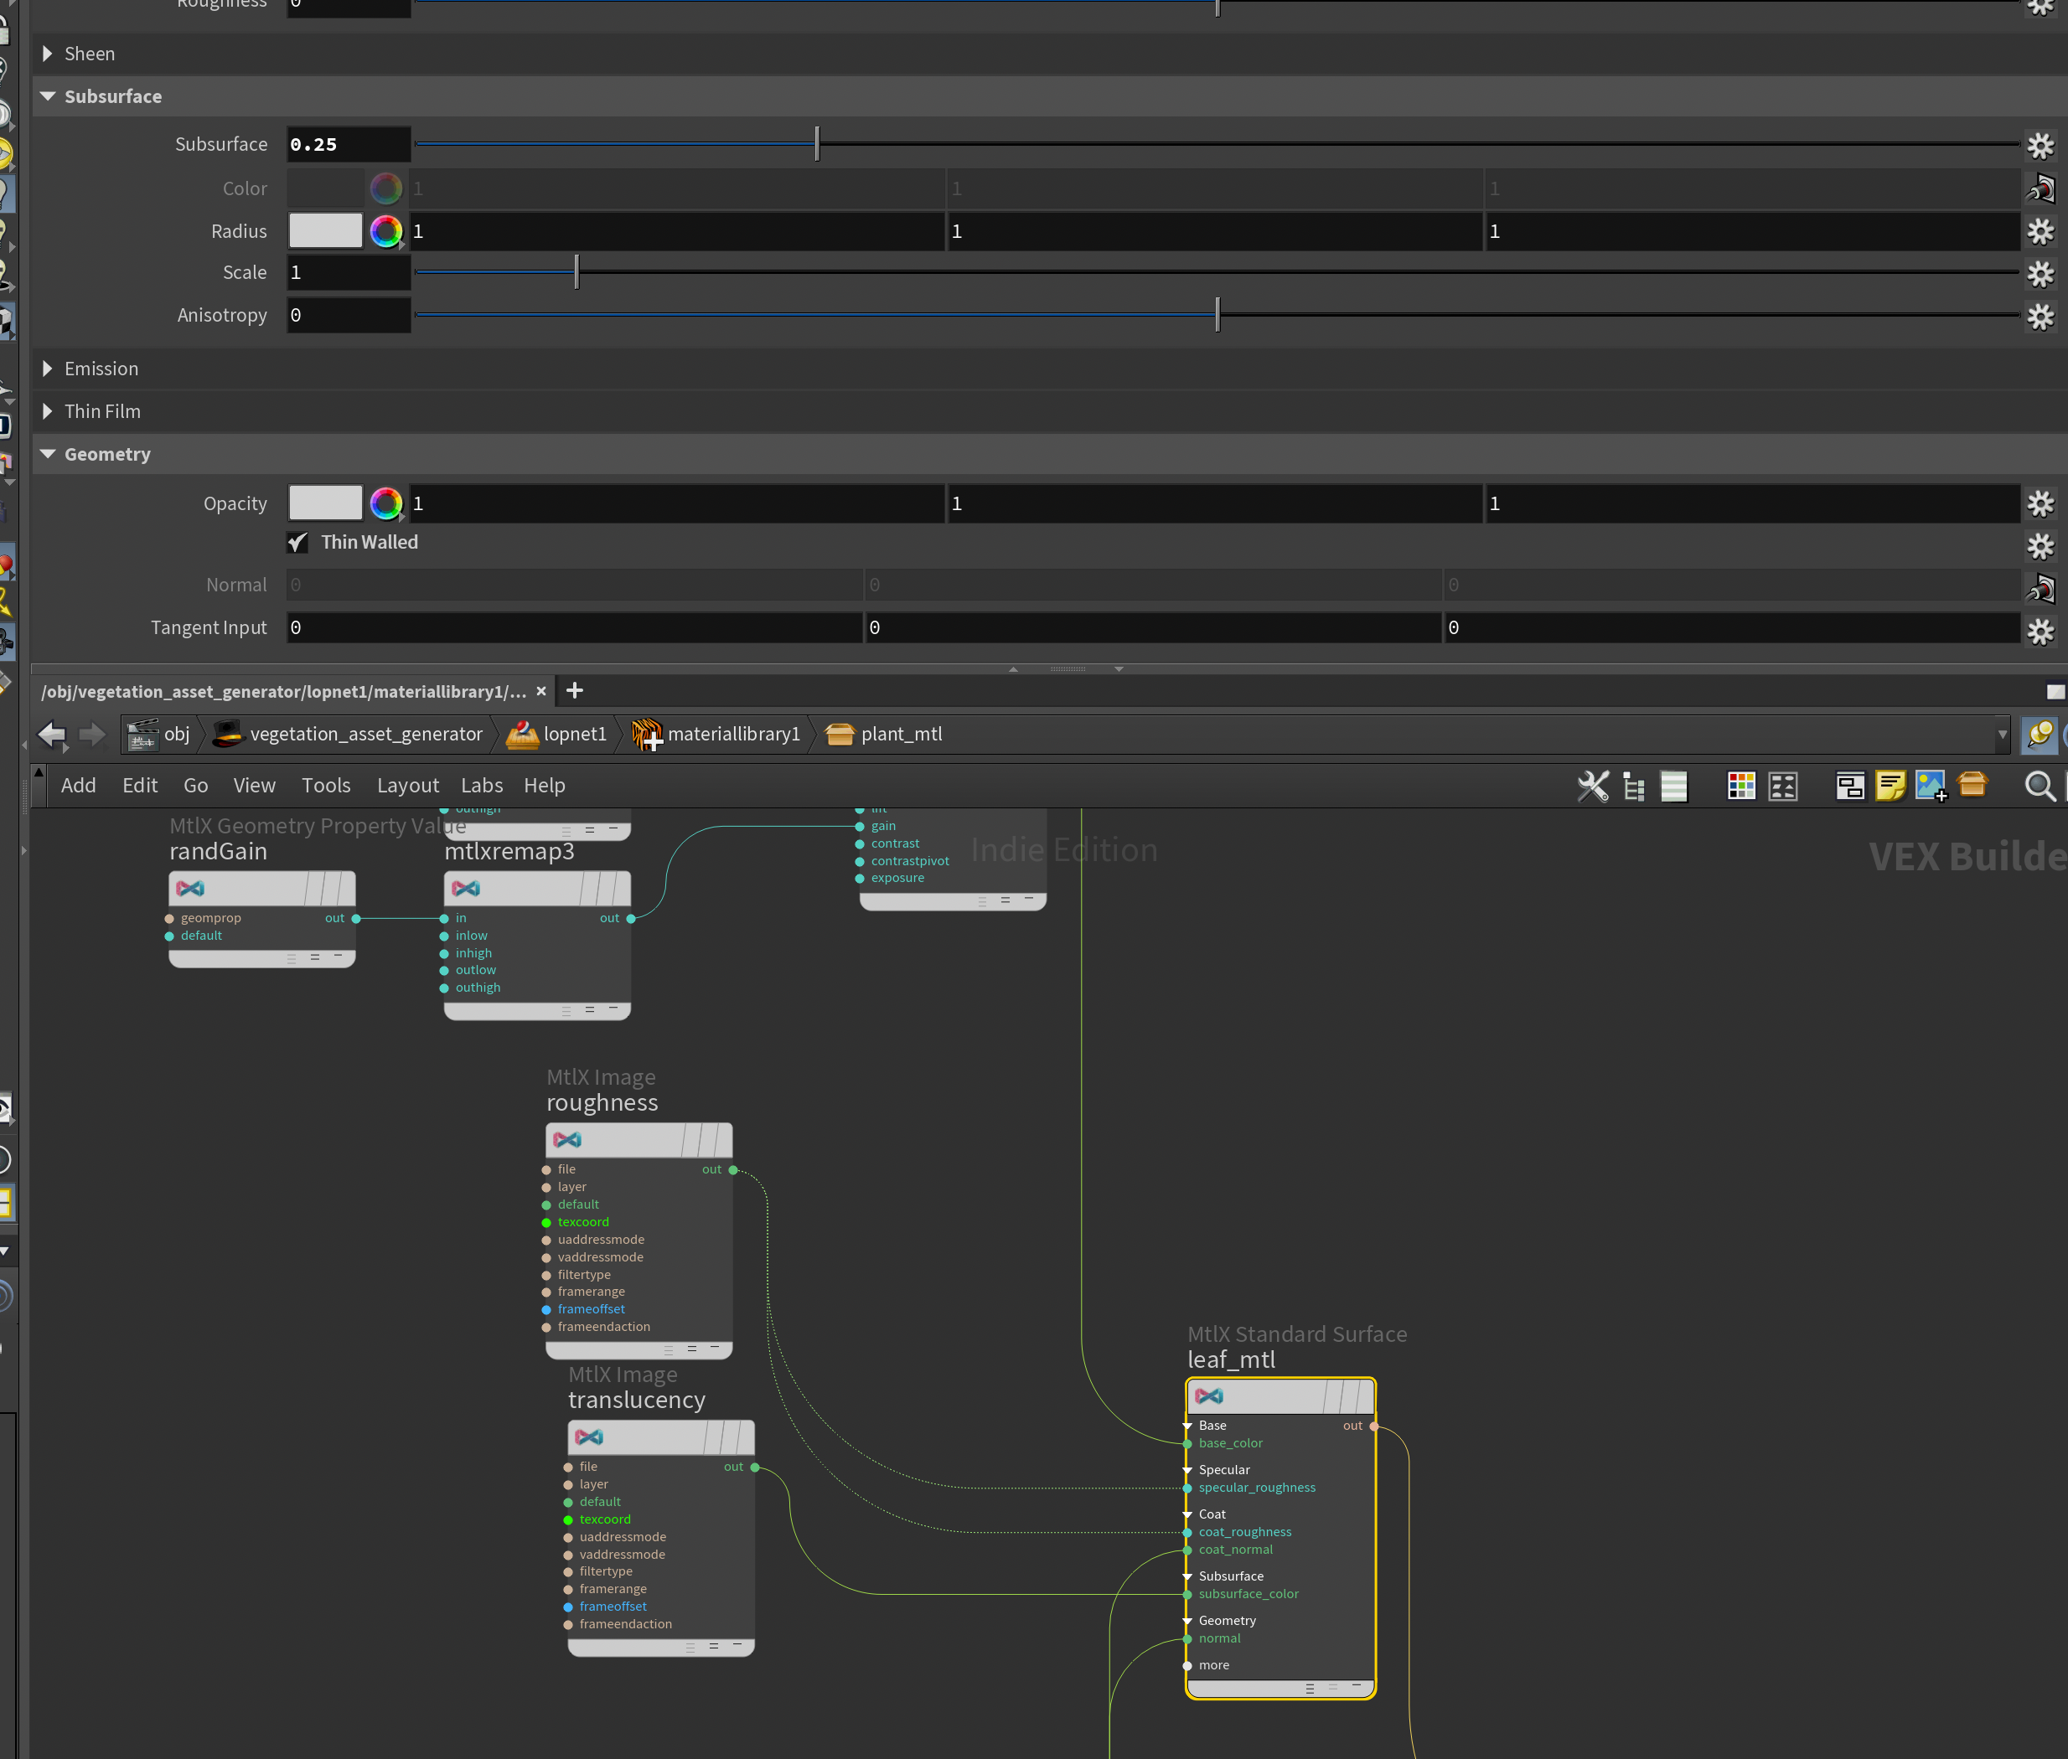Collapse the Base section on leaf_mtl

tap(1187, 1426)
